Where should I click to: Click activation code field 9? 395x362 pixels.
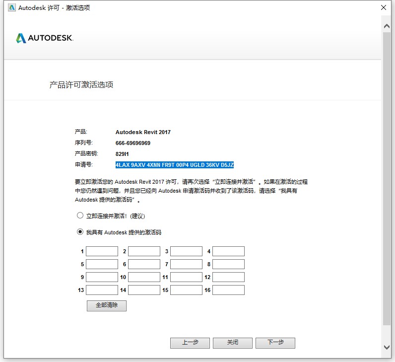click(102, 277)
